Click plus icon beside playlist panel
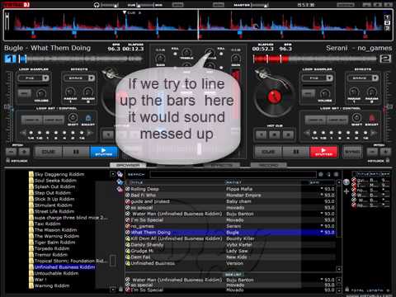This screenshot has width=396, height=297. pos(346,191)
